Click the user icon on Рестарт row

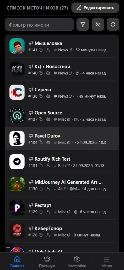[x=48, y=212]
